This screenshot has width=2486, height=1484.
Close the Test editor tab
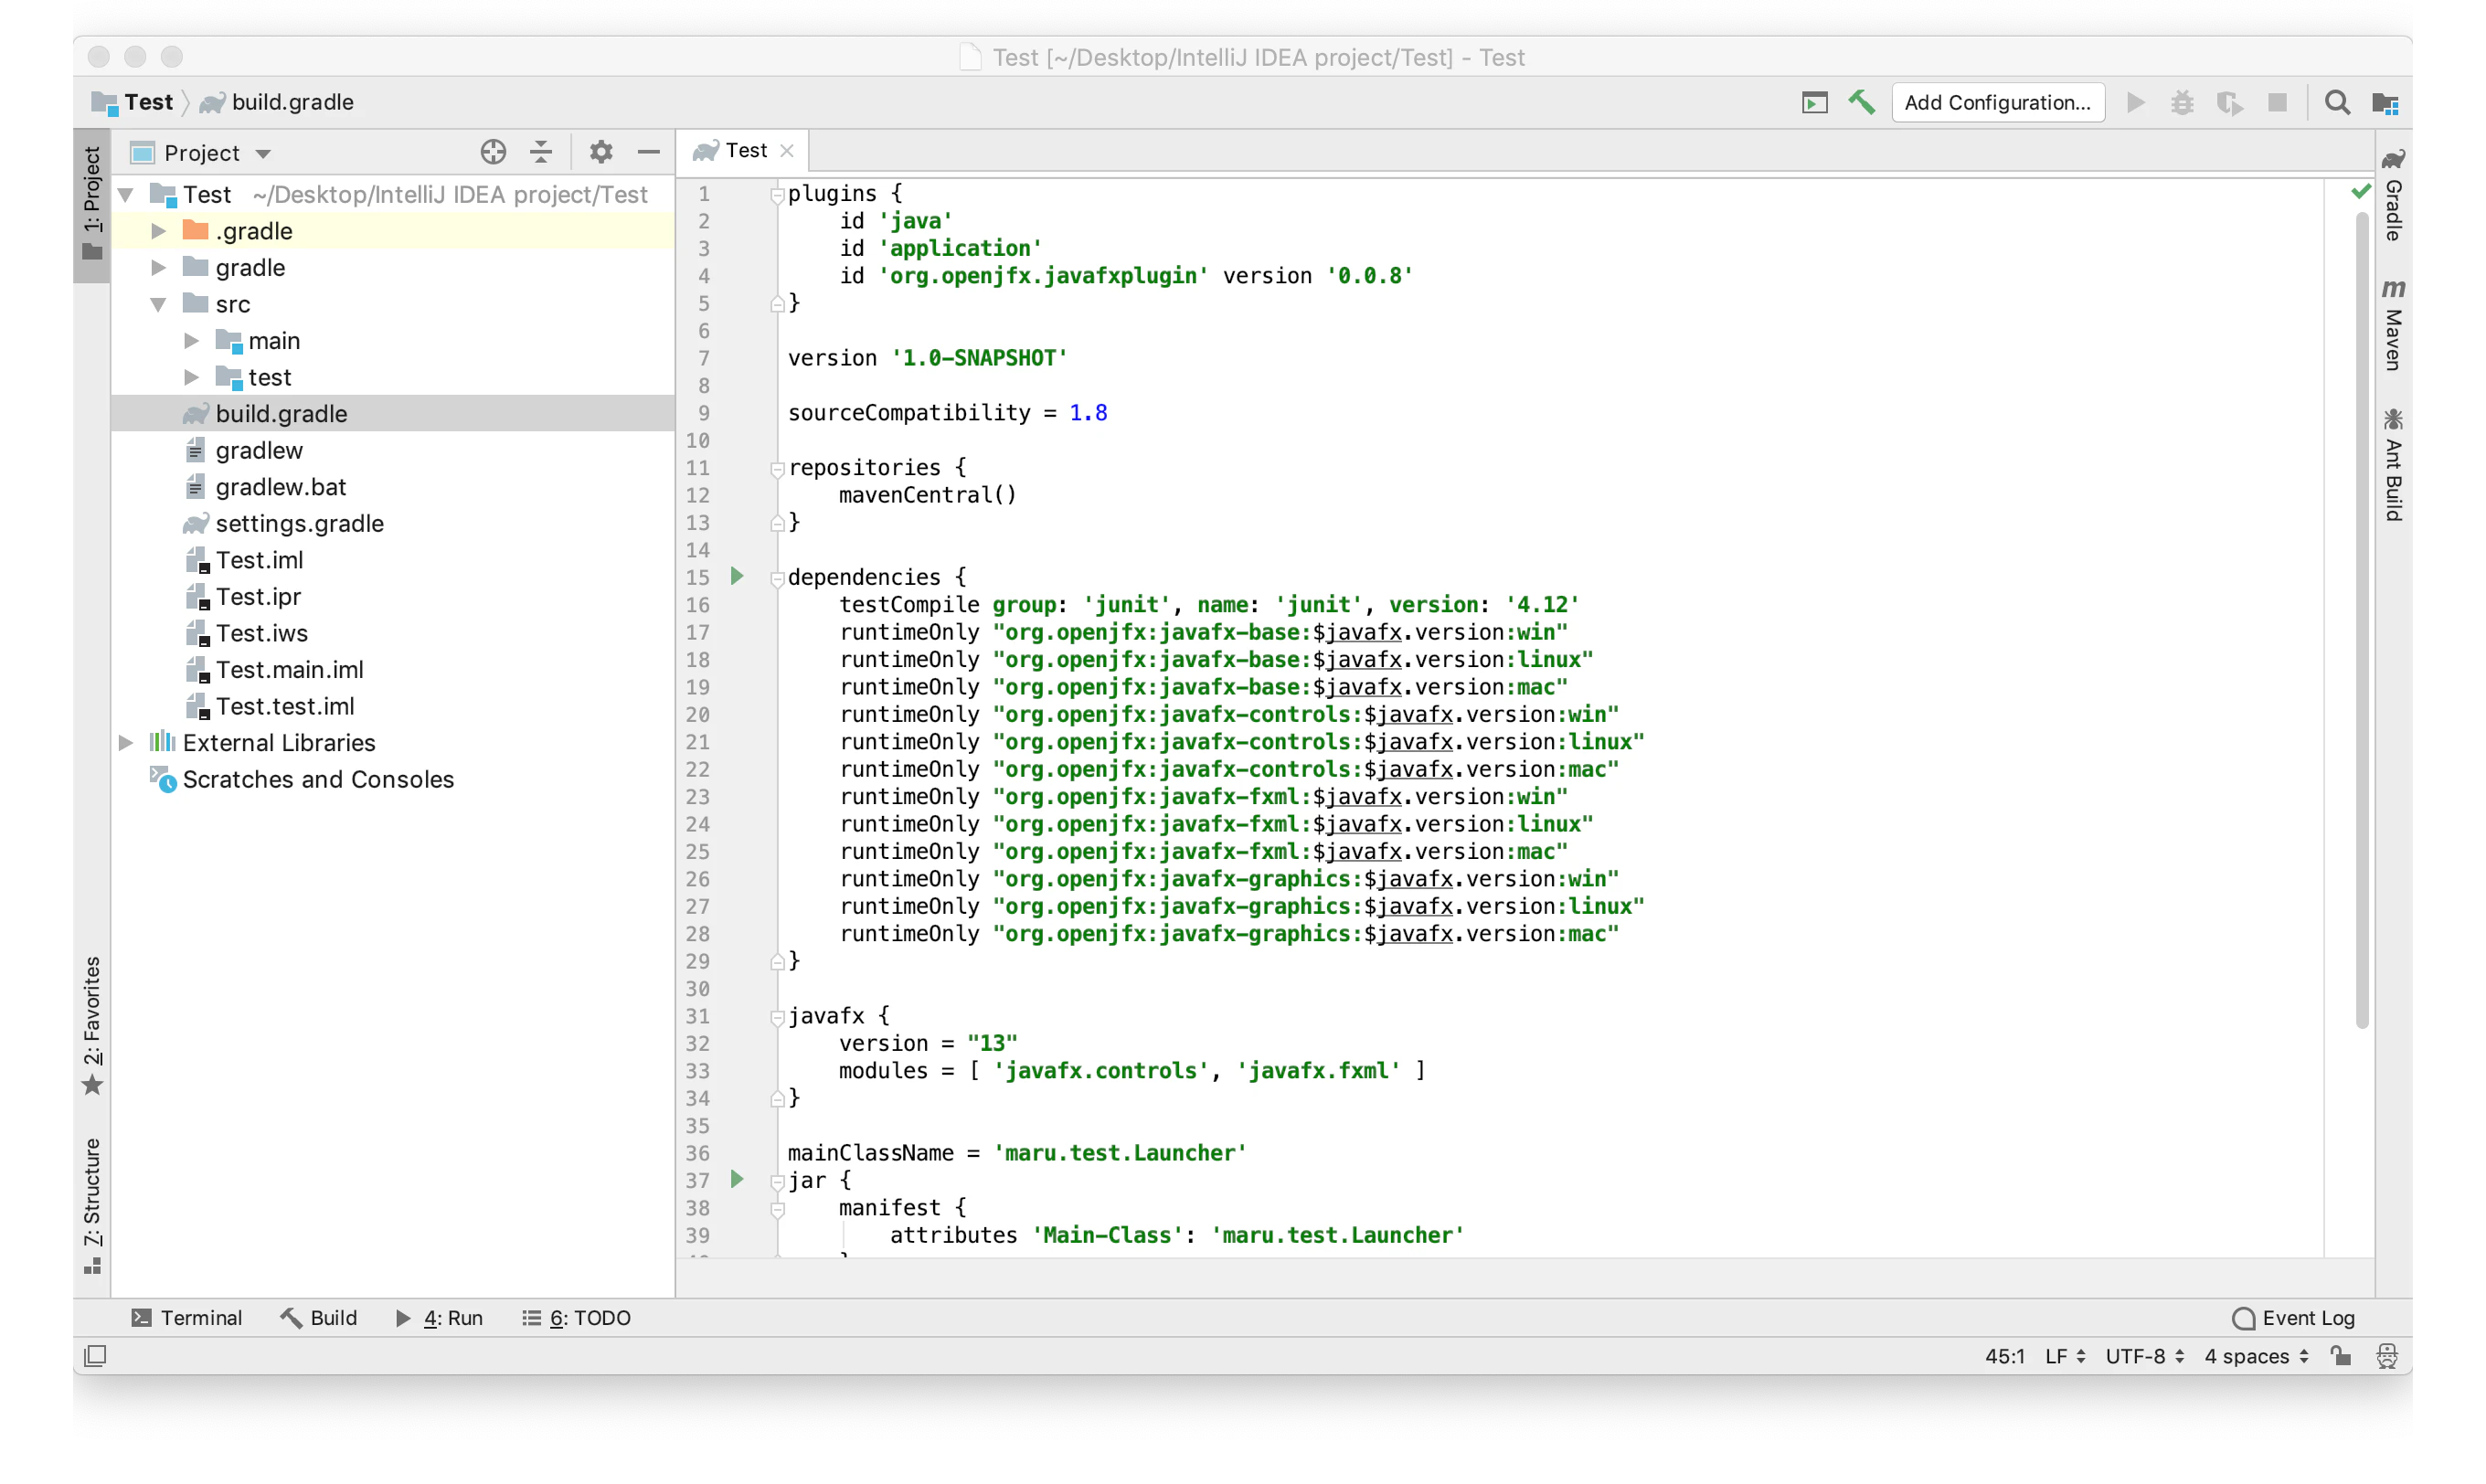(787, 151)
